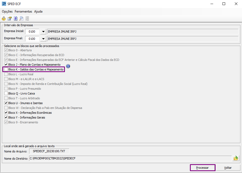
Task: Enable Bloco Q - Livro Caixa checkbox
Action: click(6, 93)
